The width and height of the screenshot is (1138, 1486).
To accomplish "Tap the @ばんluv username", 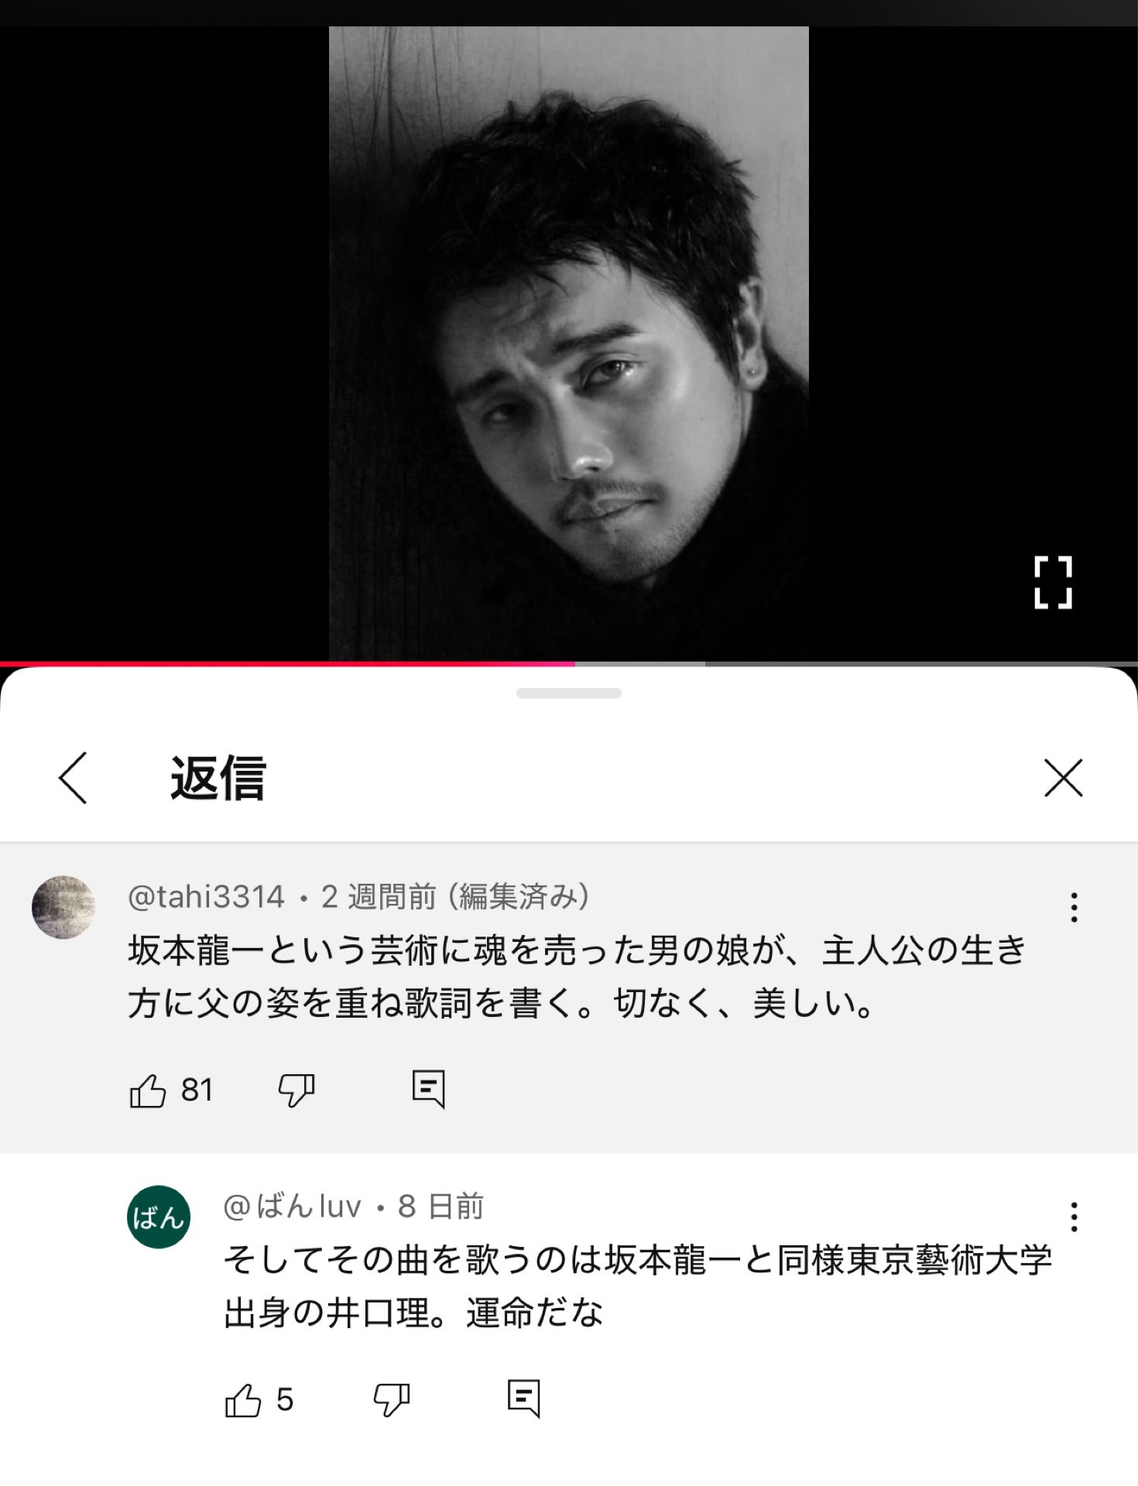I will [292, 1207].
